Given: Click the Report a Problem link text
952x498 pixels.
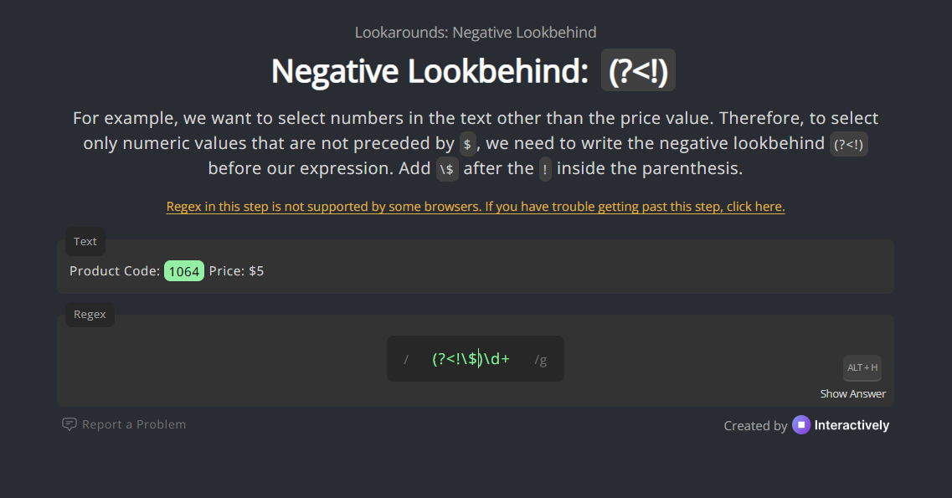Looking at the screenshot, I should pos(134,424).
